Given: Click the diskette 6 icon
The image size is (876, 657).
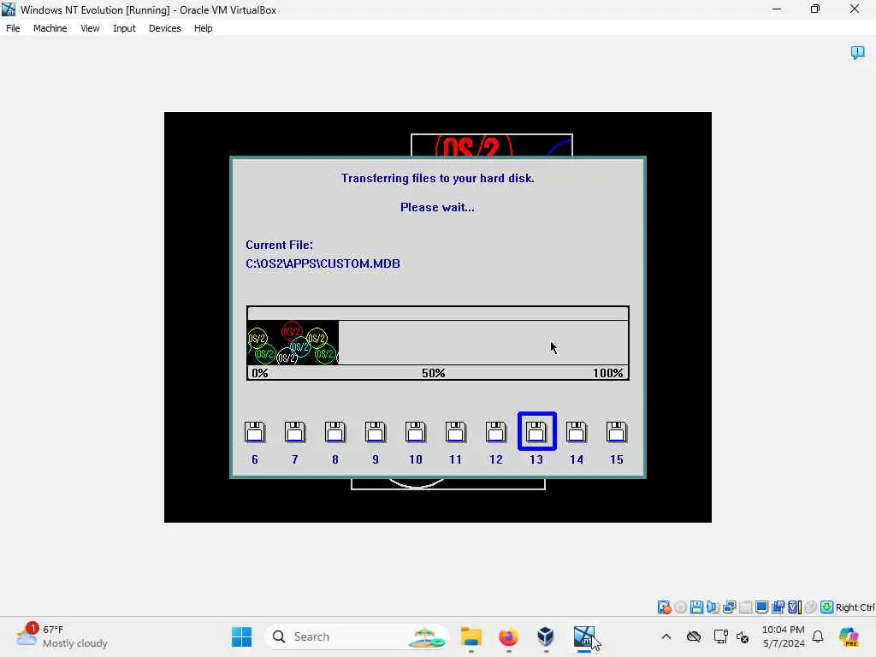Looking at the screenshot, I should (255, 432).
